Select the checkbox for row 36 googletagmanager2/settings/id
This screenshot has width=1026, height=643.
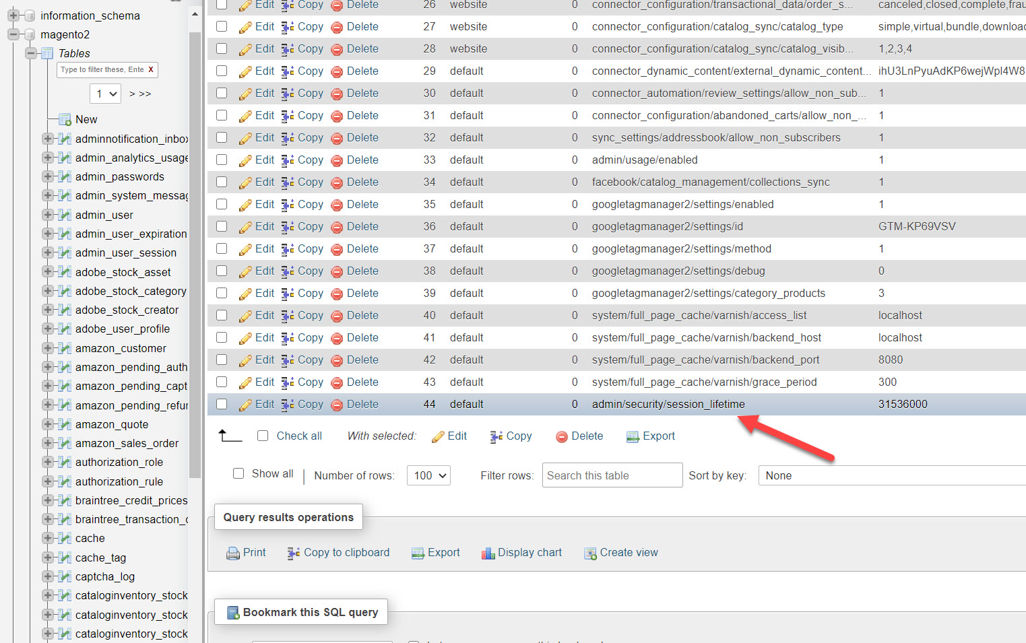[222, 226]
